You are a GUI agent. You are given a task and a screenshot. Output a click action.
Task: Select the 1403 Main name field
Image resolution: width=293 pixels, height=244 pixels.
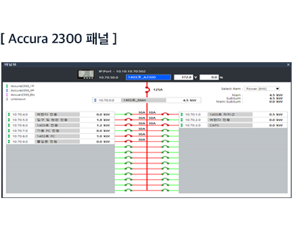[143, 100]
